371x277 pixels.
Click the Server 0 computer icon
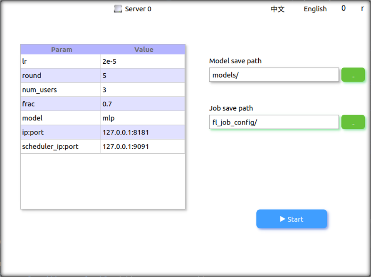coord(118,9)
